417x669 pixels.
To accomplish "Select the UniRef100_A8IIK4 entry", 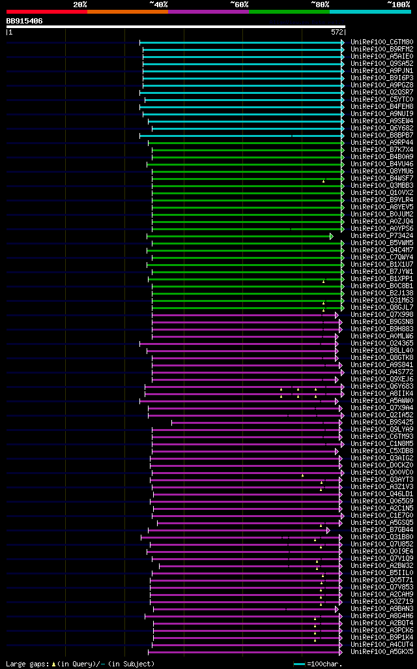I will click(x=382, y=394).
